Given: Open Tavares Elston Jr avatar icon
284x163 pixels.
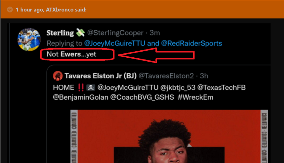Looking at the screenshot, I should pos(58,76).
